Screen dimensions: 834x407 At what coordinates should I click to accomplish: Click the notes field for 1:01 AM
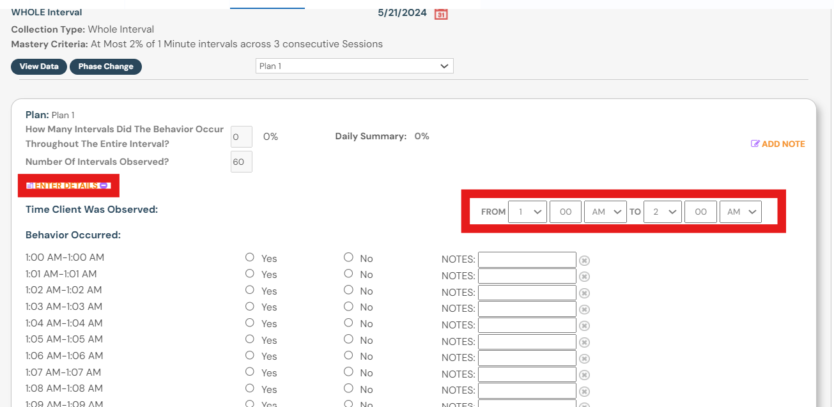pos(527,276)
